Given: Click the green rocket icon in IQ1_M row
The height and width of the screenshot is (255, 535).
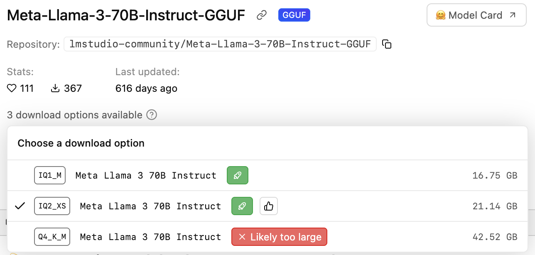Looking at the screenshot, I should tap(237, 175).
